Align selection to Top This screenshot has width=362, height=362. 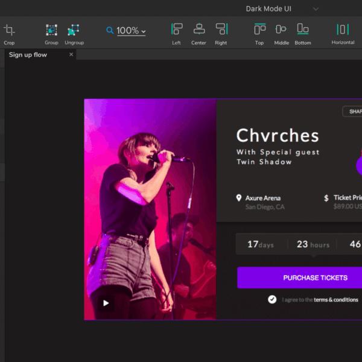(260, 29)
